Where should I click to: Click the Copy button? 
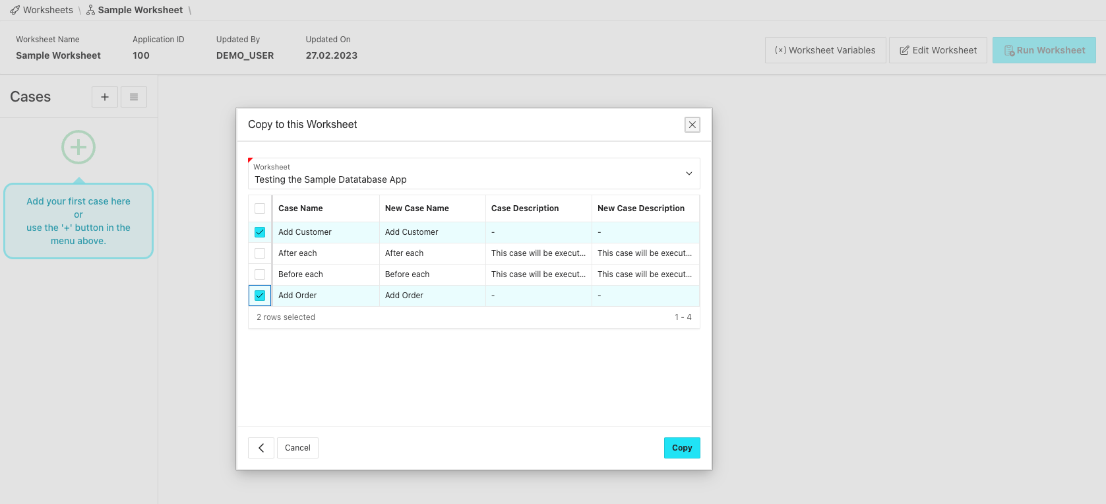[682, 448]
